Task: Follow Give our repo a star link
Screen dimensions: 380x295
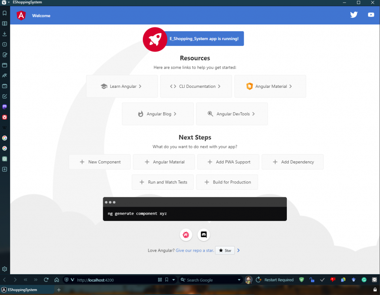Action: [x=195, y=251]
